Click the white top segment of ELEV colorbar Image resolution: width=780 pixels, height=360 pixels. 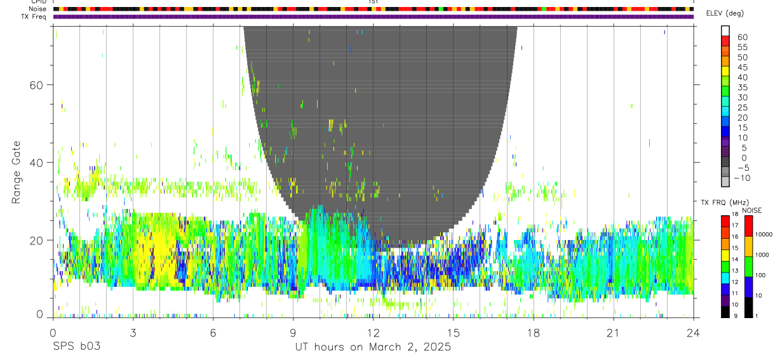click(x=725, y=30)
